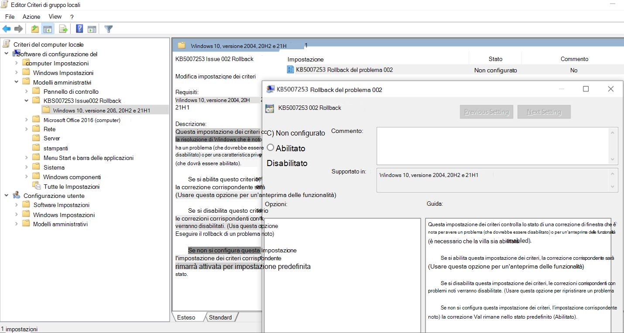Expand Windows Impostazioni under computer configuration
Viewport: 624px width, 333px height.
(17, 73)
